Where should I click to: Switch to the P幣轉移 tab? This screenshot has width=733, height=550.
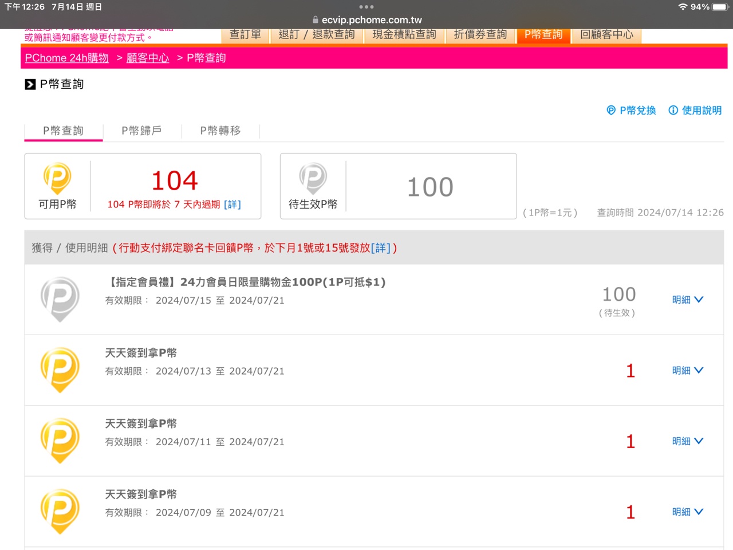220,131
